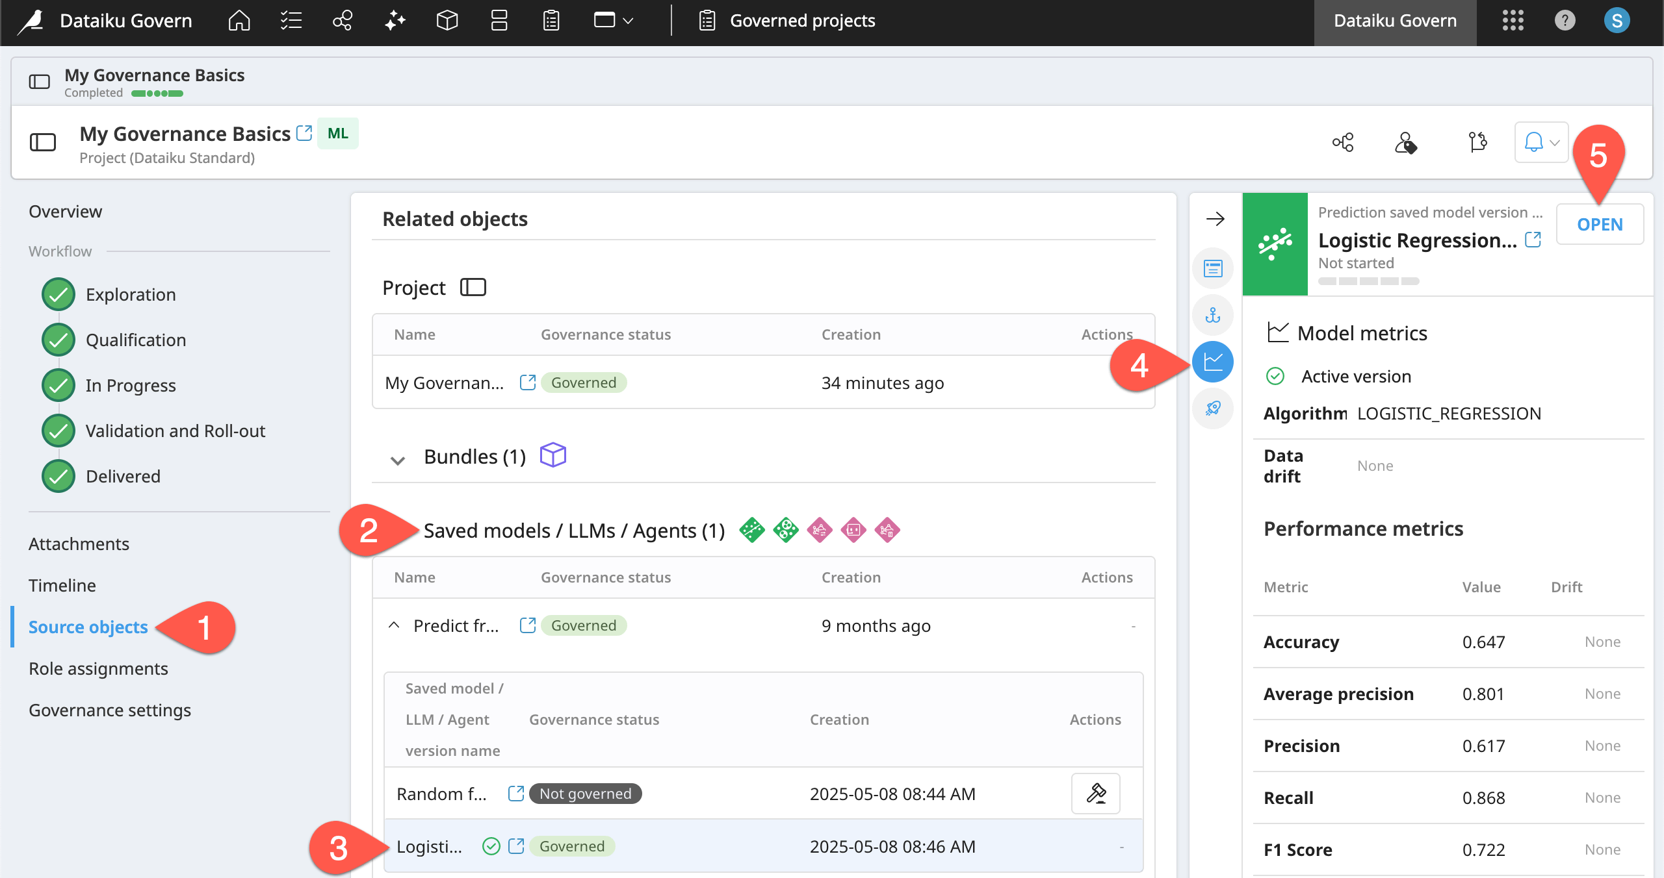This screenshot has height=878, width=1664.
Task: Collapse the Predict fr... saved model row
Action: [394, 625]
